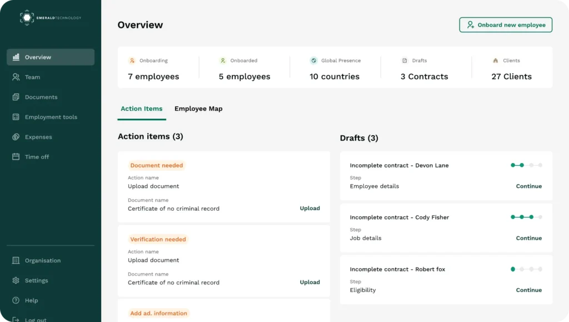
Task: Click Certificate name in Verification needed card
Action: pos(173,283)
